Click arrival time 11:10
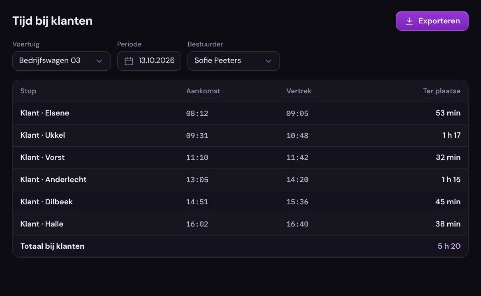Screen dimensions: 481x296 (x=197, y=158)
